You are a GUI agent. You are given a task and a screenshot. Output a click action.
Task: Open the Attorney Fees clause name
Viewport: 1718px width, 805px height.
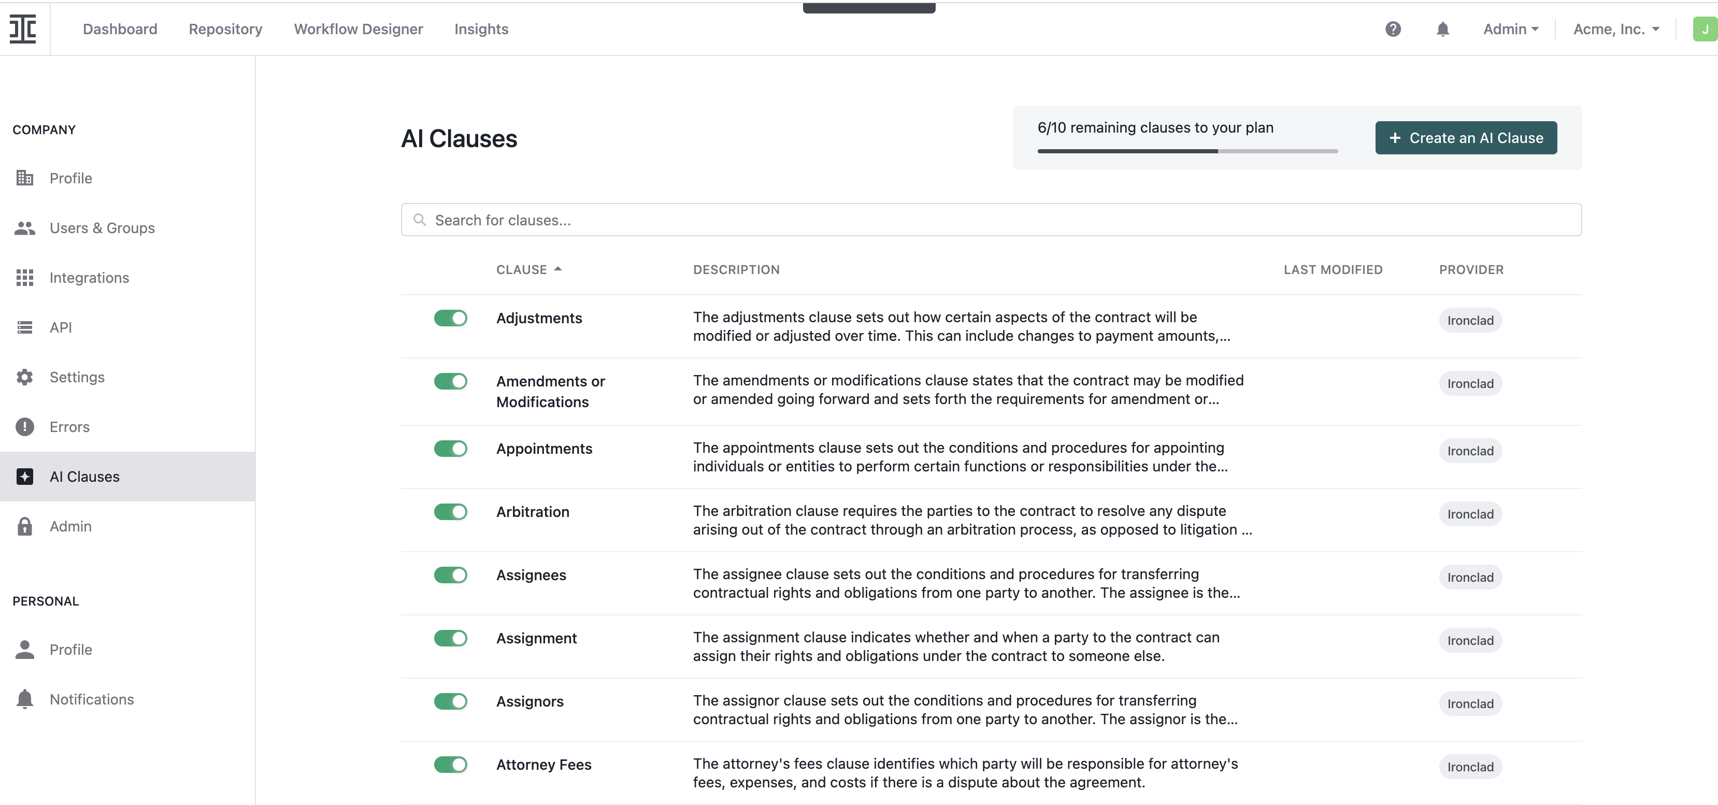tap(543, 764)
